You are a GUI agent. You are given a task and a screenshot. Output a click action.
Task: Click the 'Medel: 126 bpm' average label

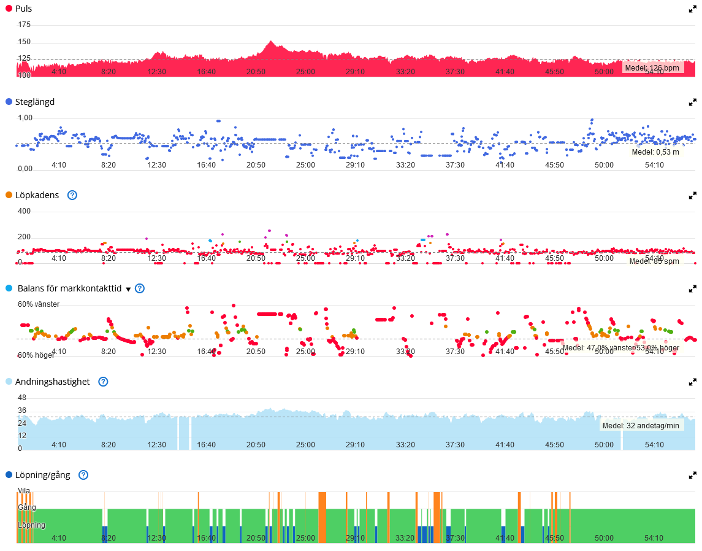coord(652,68)
